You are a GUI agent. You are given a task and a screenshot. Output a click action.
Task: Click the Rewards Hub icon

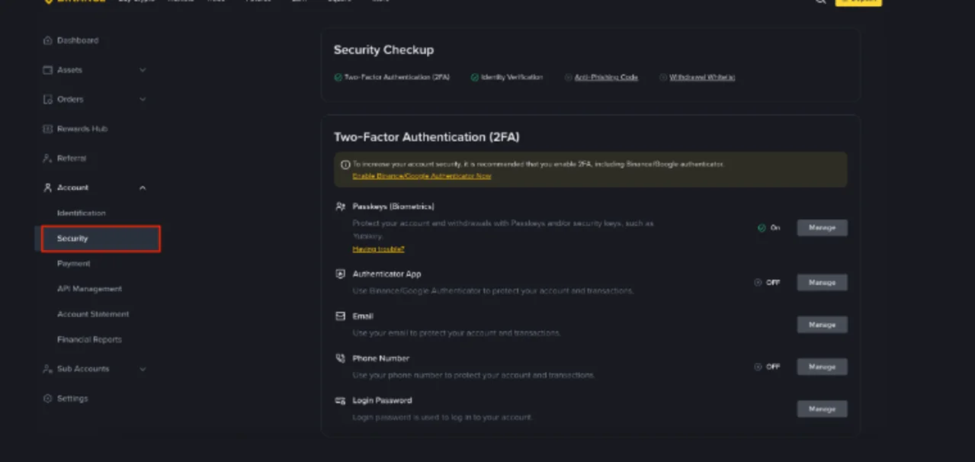click(48, 129)
